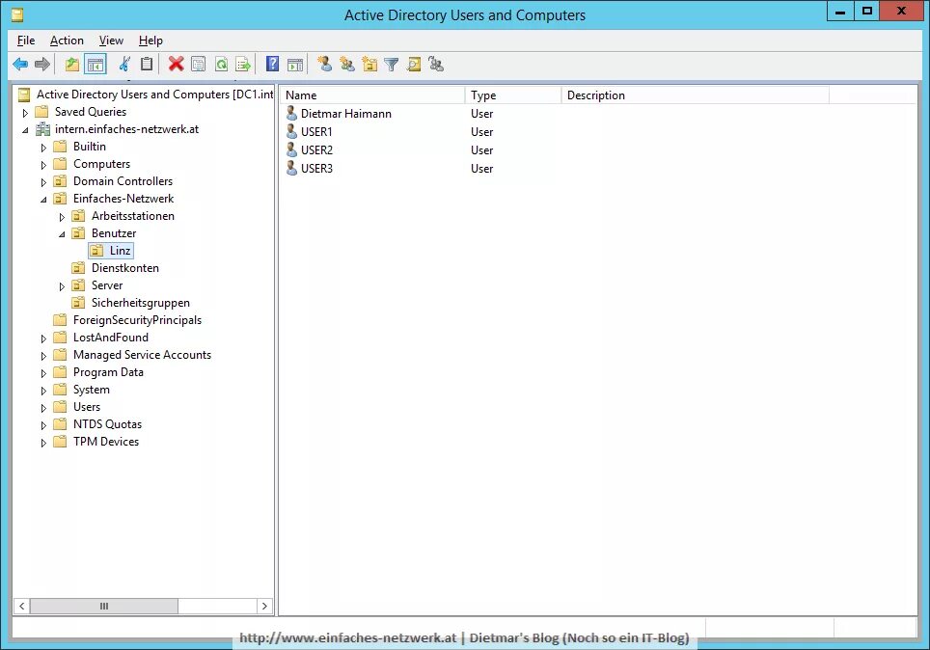This screenshot has width=930, height=650.
Task: Open the View menu
Action: click(111, 41)
